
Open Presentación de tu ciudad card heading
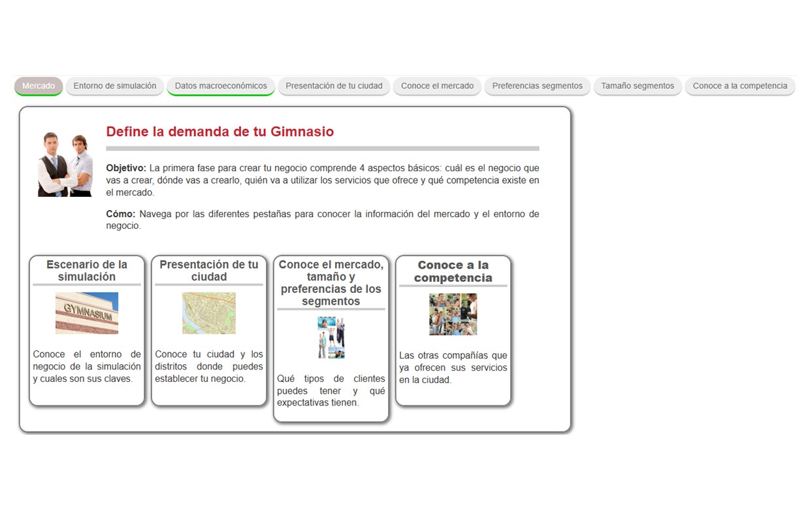click(209, 271)
